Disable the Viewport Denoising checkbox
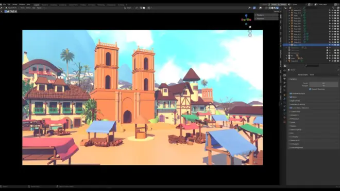 tap(310, 89)
